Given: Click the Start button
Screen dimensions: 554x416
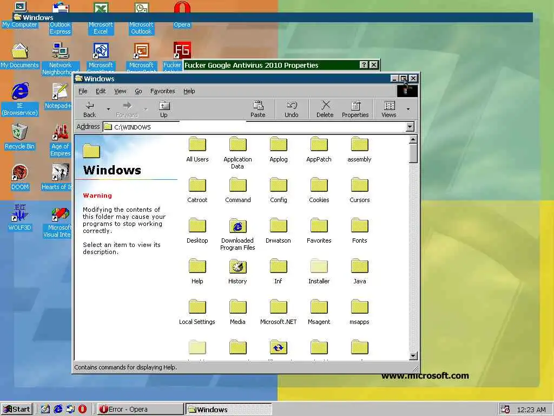Looking at the screenshot, I should pos(17,409).
